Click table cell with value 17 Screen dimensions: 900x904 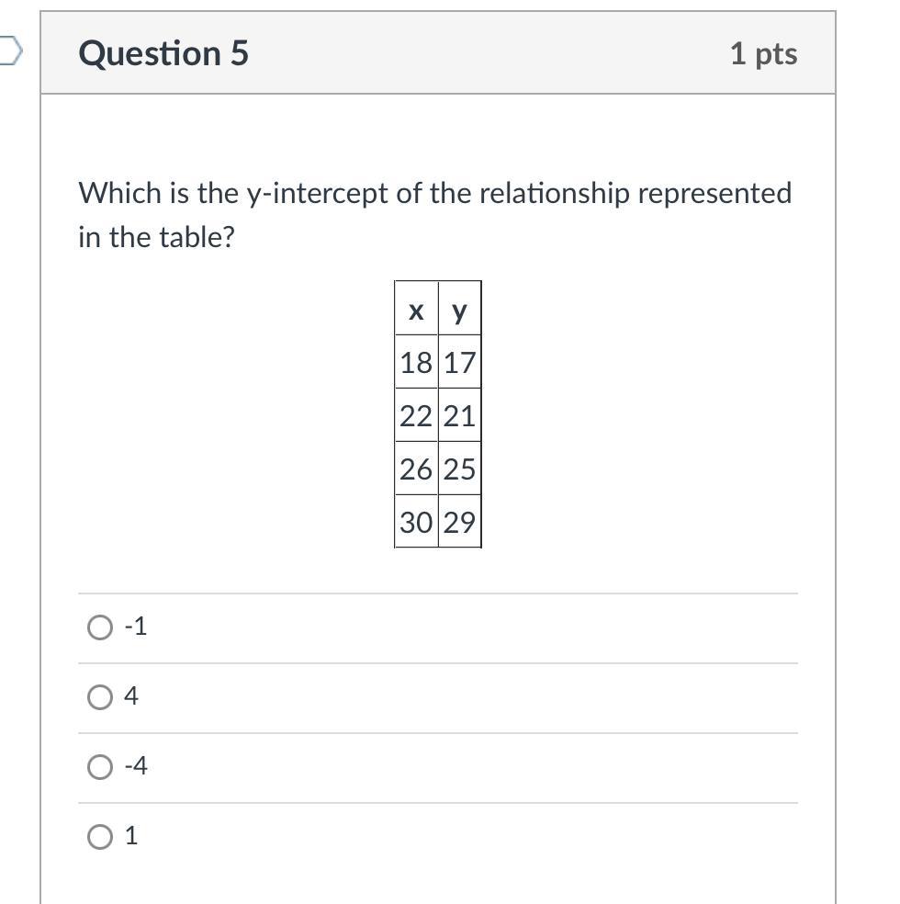(459, 363)
